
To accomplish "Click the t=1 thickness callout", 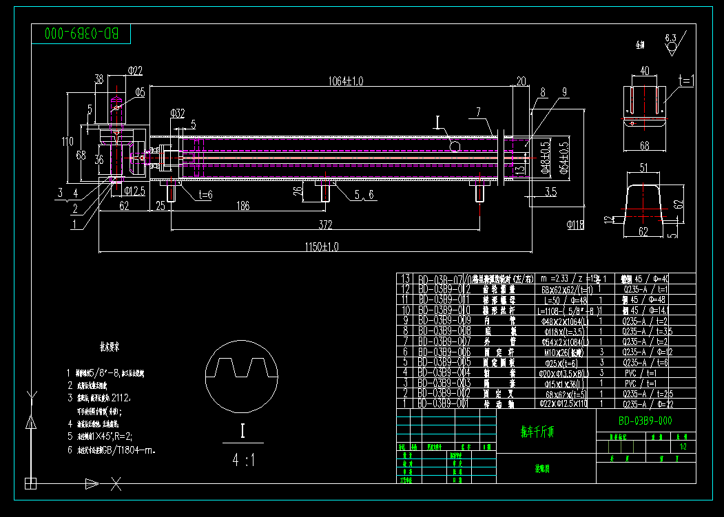I will point(687,81).
